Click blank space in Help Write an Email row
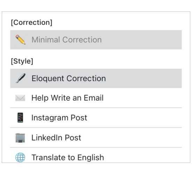The height and width of the screenshot is (174, 192). (142, 98)
